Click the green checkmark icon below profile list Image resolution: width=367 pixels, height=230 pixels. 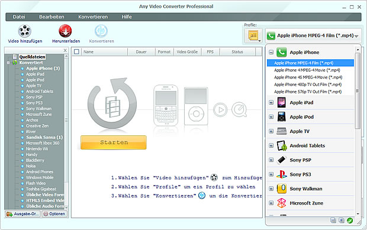pyautogui.click(x=350, y=221)
